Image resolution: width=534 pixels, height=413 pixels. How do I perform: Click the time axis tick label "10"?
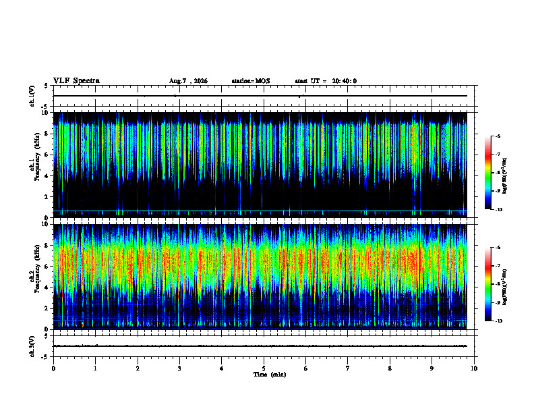pyautogui.click(x=474, y=368)
